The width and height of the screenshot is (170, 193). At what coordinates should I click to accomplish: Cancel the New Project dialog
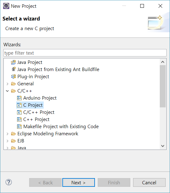tap(149, 182)
